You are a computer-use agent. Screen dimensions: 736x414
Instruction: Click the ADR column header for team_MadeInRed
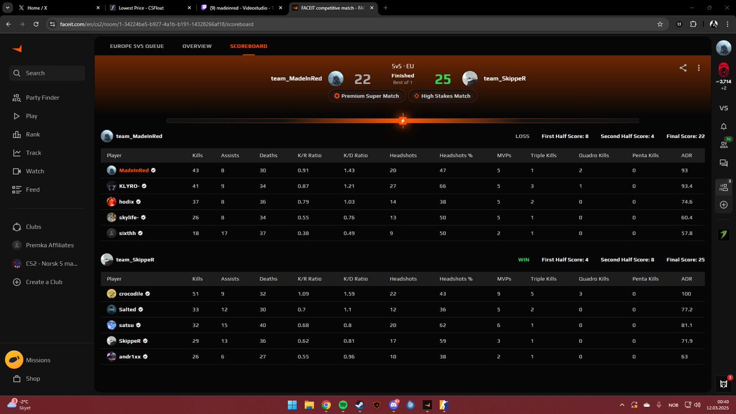[686, 155]
